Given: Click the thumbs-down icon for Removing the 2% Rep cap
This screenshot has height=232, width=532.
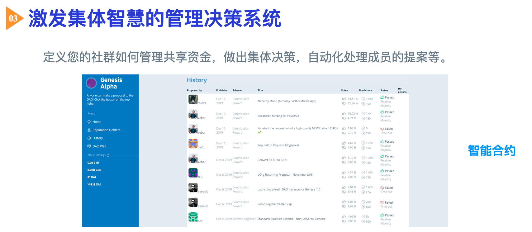Looking at the screenshot, I should coord(344,206).
